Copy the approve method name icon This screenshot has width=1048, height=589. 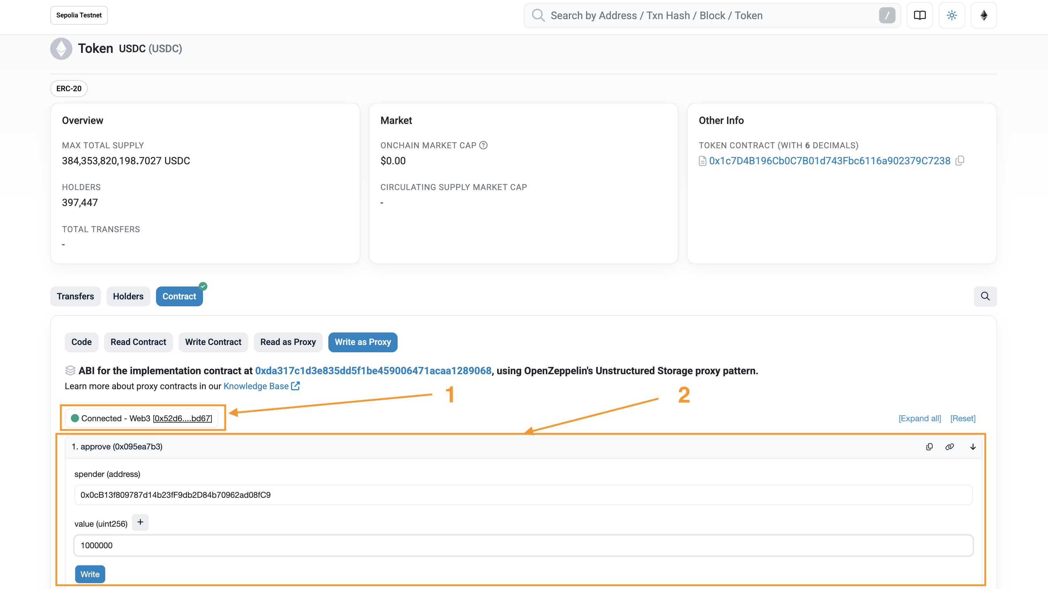tap(929, 447)
